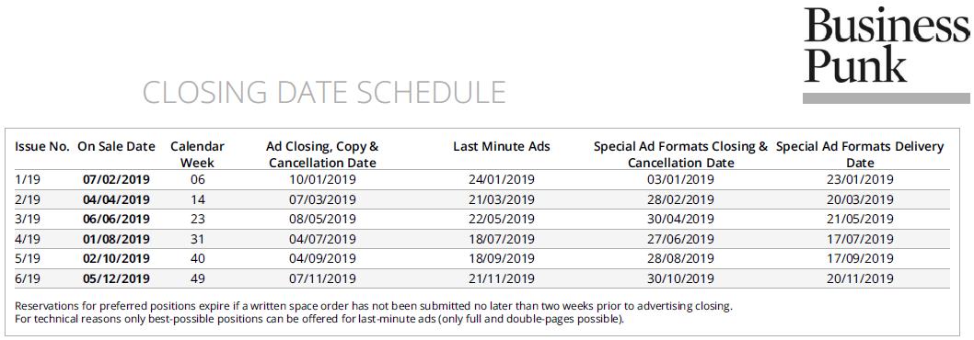Select the Closing Date Schedule heading
974x340 pixels.
point(324,92)
